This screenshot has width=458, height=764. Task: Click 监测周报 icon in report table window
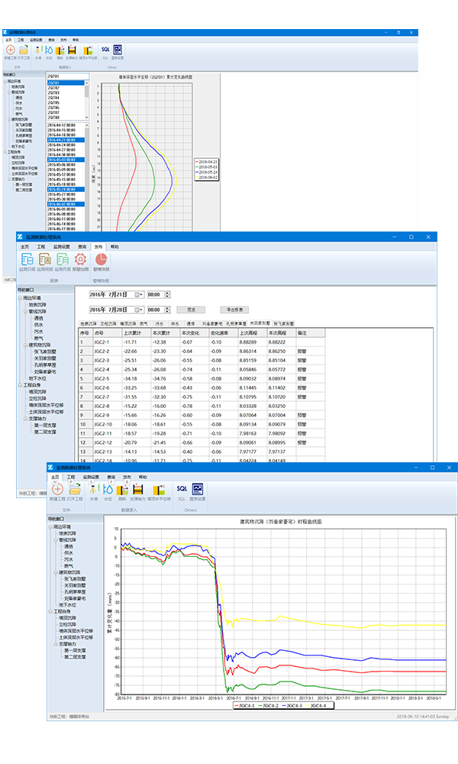click(45, 259)
